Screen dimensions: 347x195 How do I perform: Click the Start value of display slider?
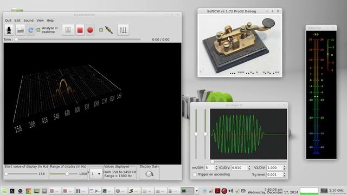click(22, 174)
